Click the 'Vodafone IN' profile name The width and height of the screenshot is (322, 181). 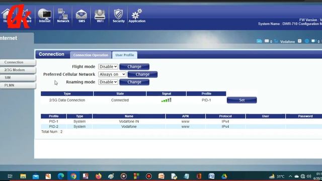[x=129, y=121]
